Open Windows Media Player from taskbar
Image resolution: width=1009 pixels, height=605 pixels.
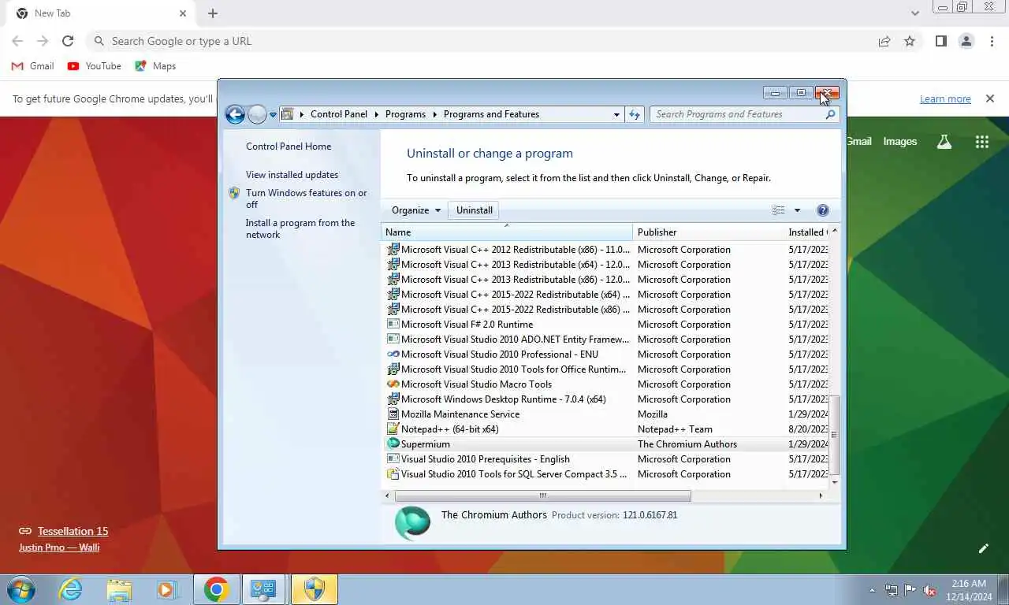[166, 589]
